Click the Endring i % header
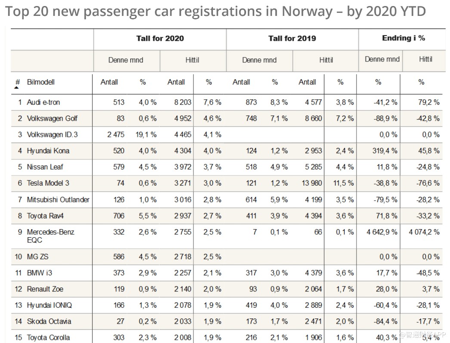Image resolution: width=450 pixels, height=343 pixels. point(404,38)
